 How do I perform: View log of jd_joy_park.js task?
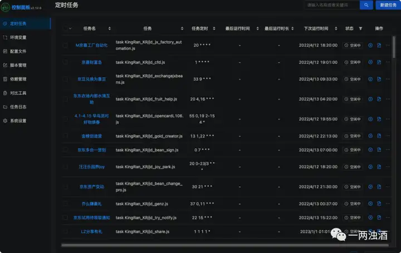pyautogui.click(x=379, y=167)
